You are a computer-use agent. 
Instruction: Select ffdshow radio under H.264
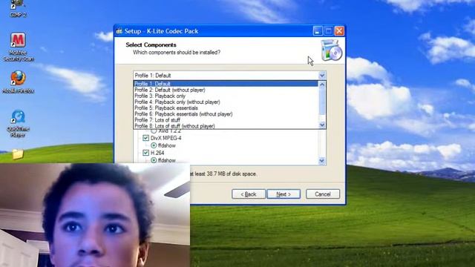click(x=154, y=160)
